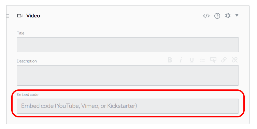Add a hyperlink with the link icon
This screenshot has height=129, width=257.
pyautogui.click(x=224, y=60)
